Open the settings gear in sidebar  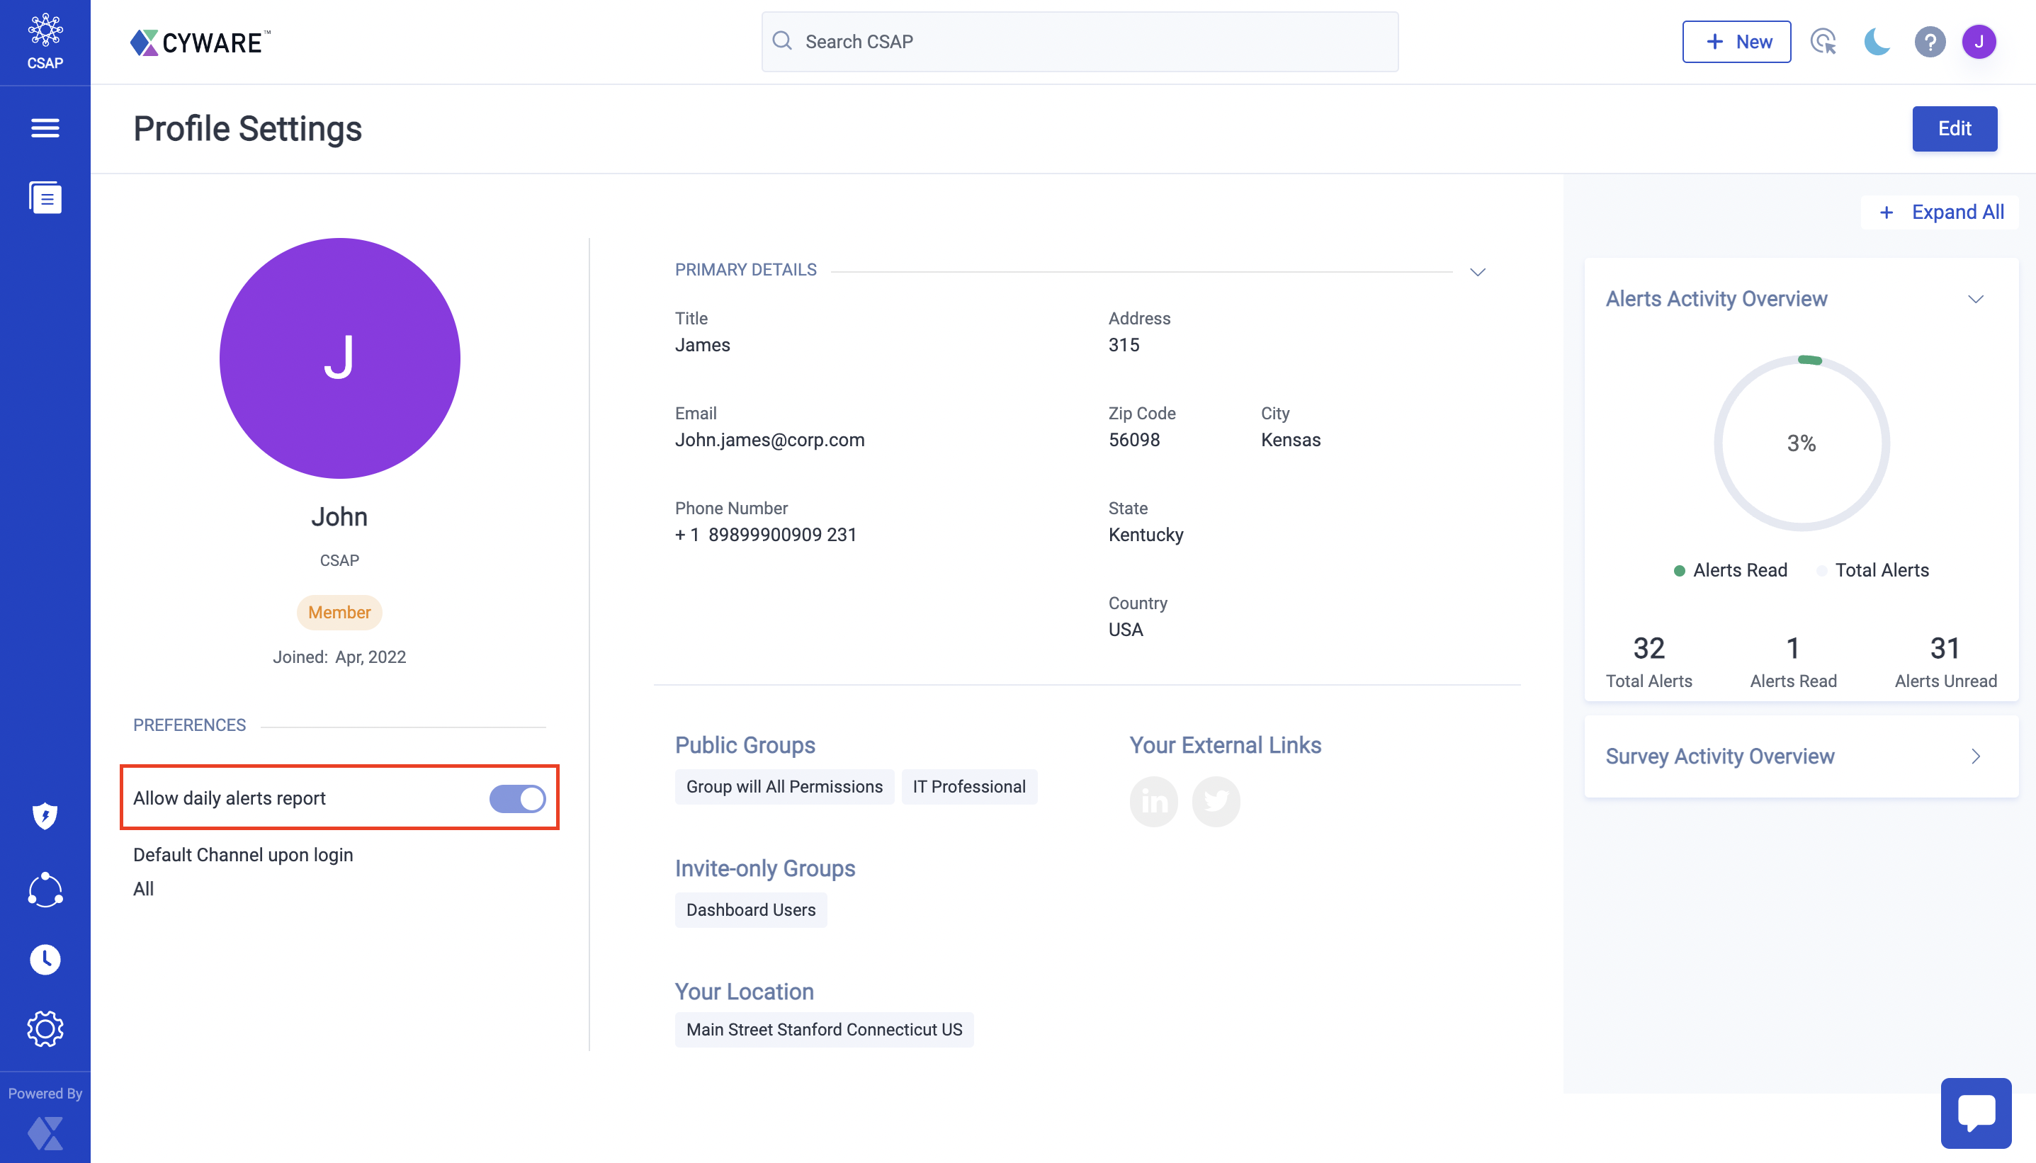pyautogui.click(x=45, y=1029)
